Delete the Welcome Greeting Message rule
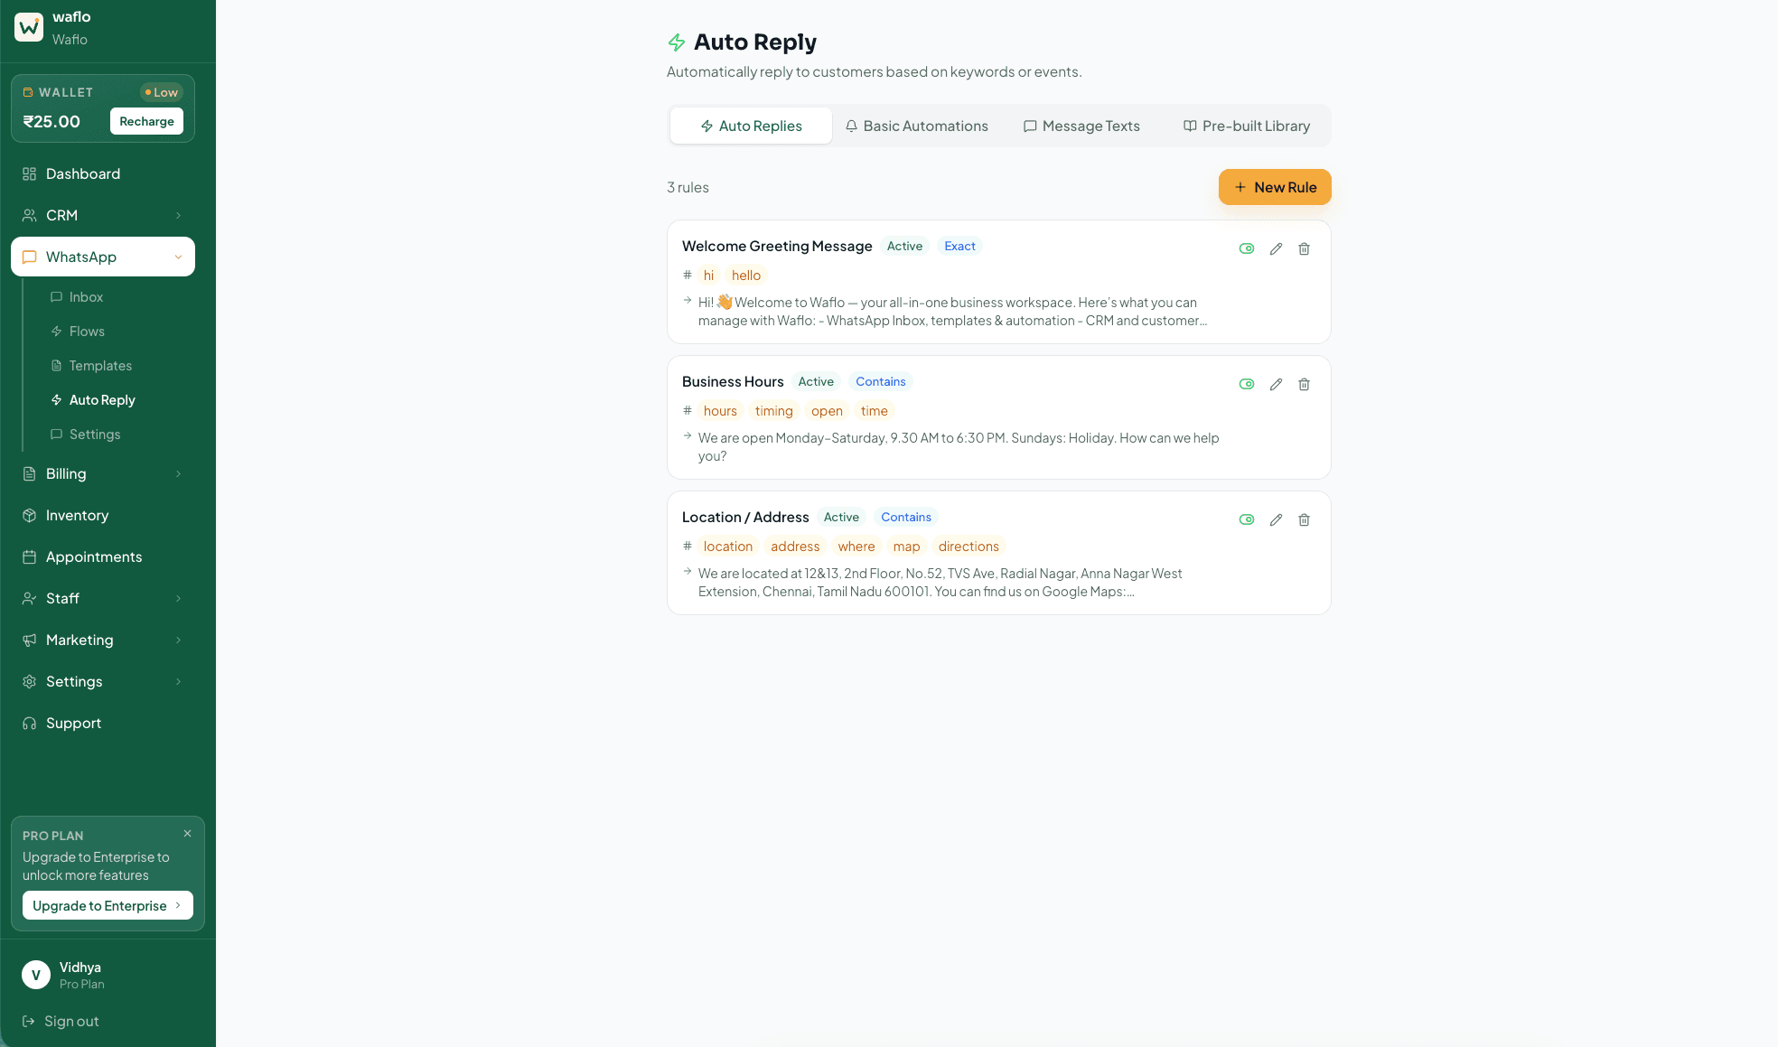Screen dimensions: 1778x1047 (1304, 248)
